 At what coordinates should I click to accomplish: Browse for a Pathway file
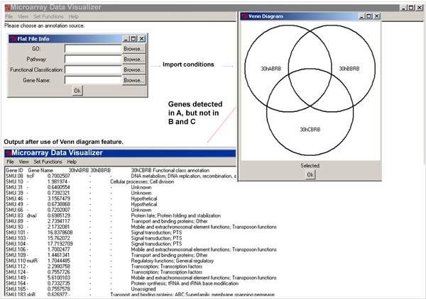pyautogui.click(x=133, y=60)
